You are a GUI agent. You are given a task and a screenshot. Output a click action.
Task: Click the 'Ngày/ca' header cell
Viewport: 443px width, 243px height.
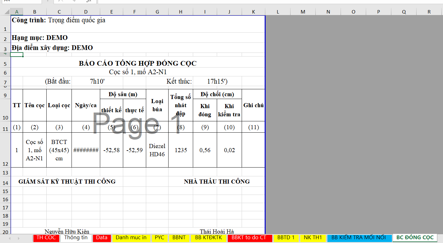point(86,105)
